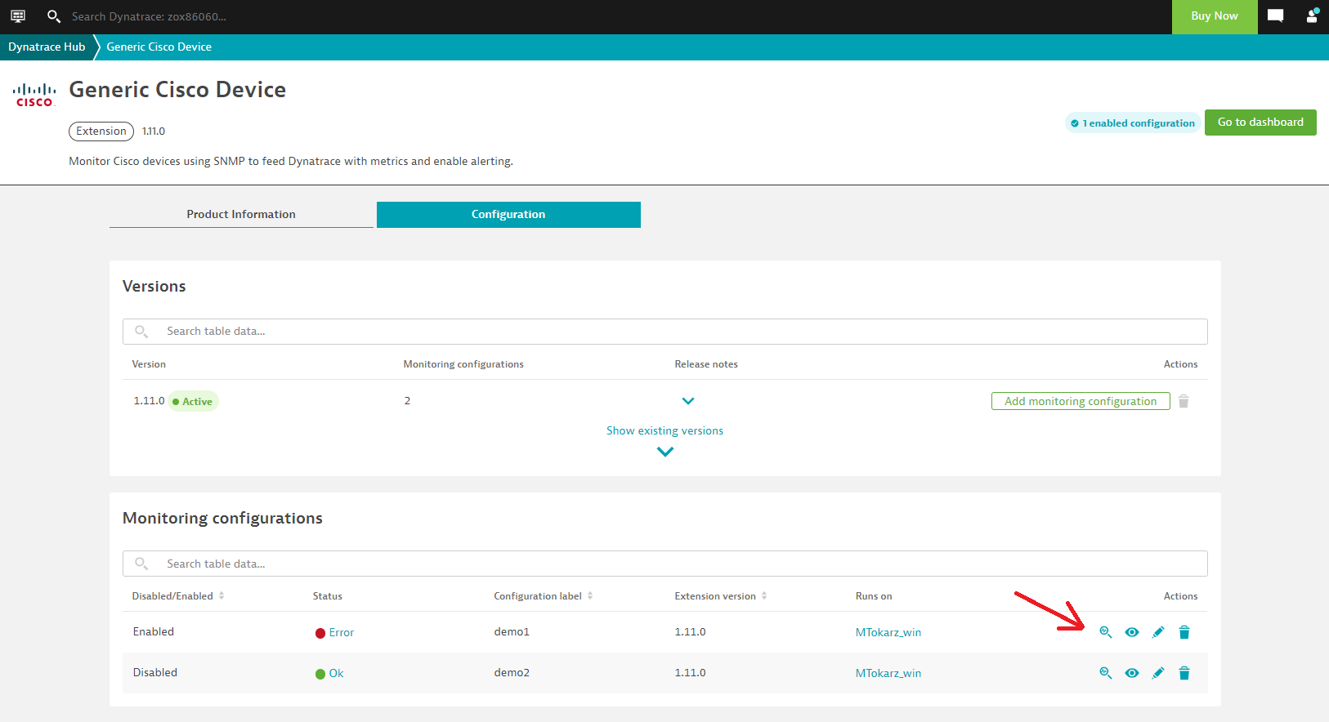
Task: Click the search magnifier icon in top bar
Action: coord(54,16)
